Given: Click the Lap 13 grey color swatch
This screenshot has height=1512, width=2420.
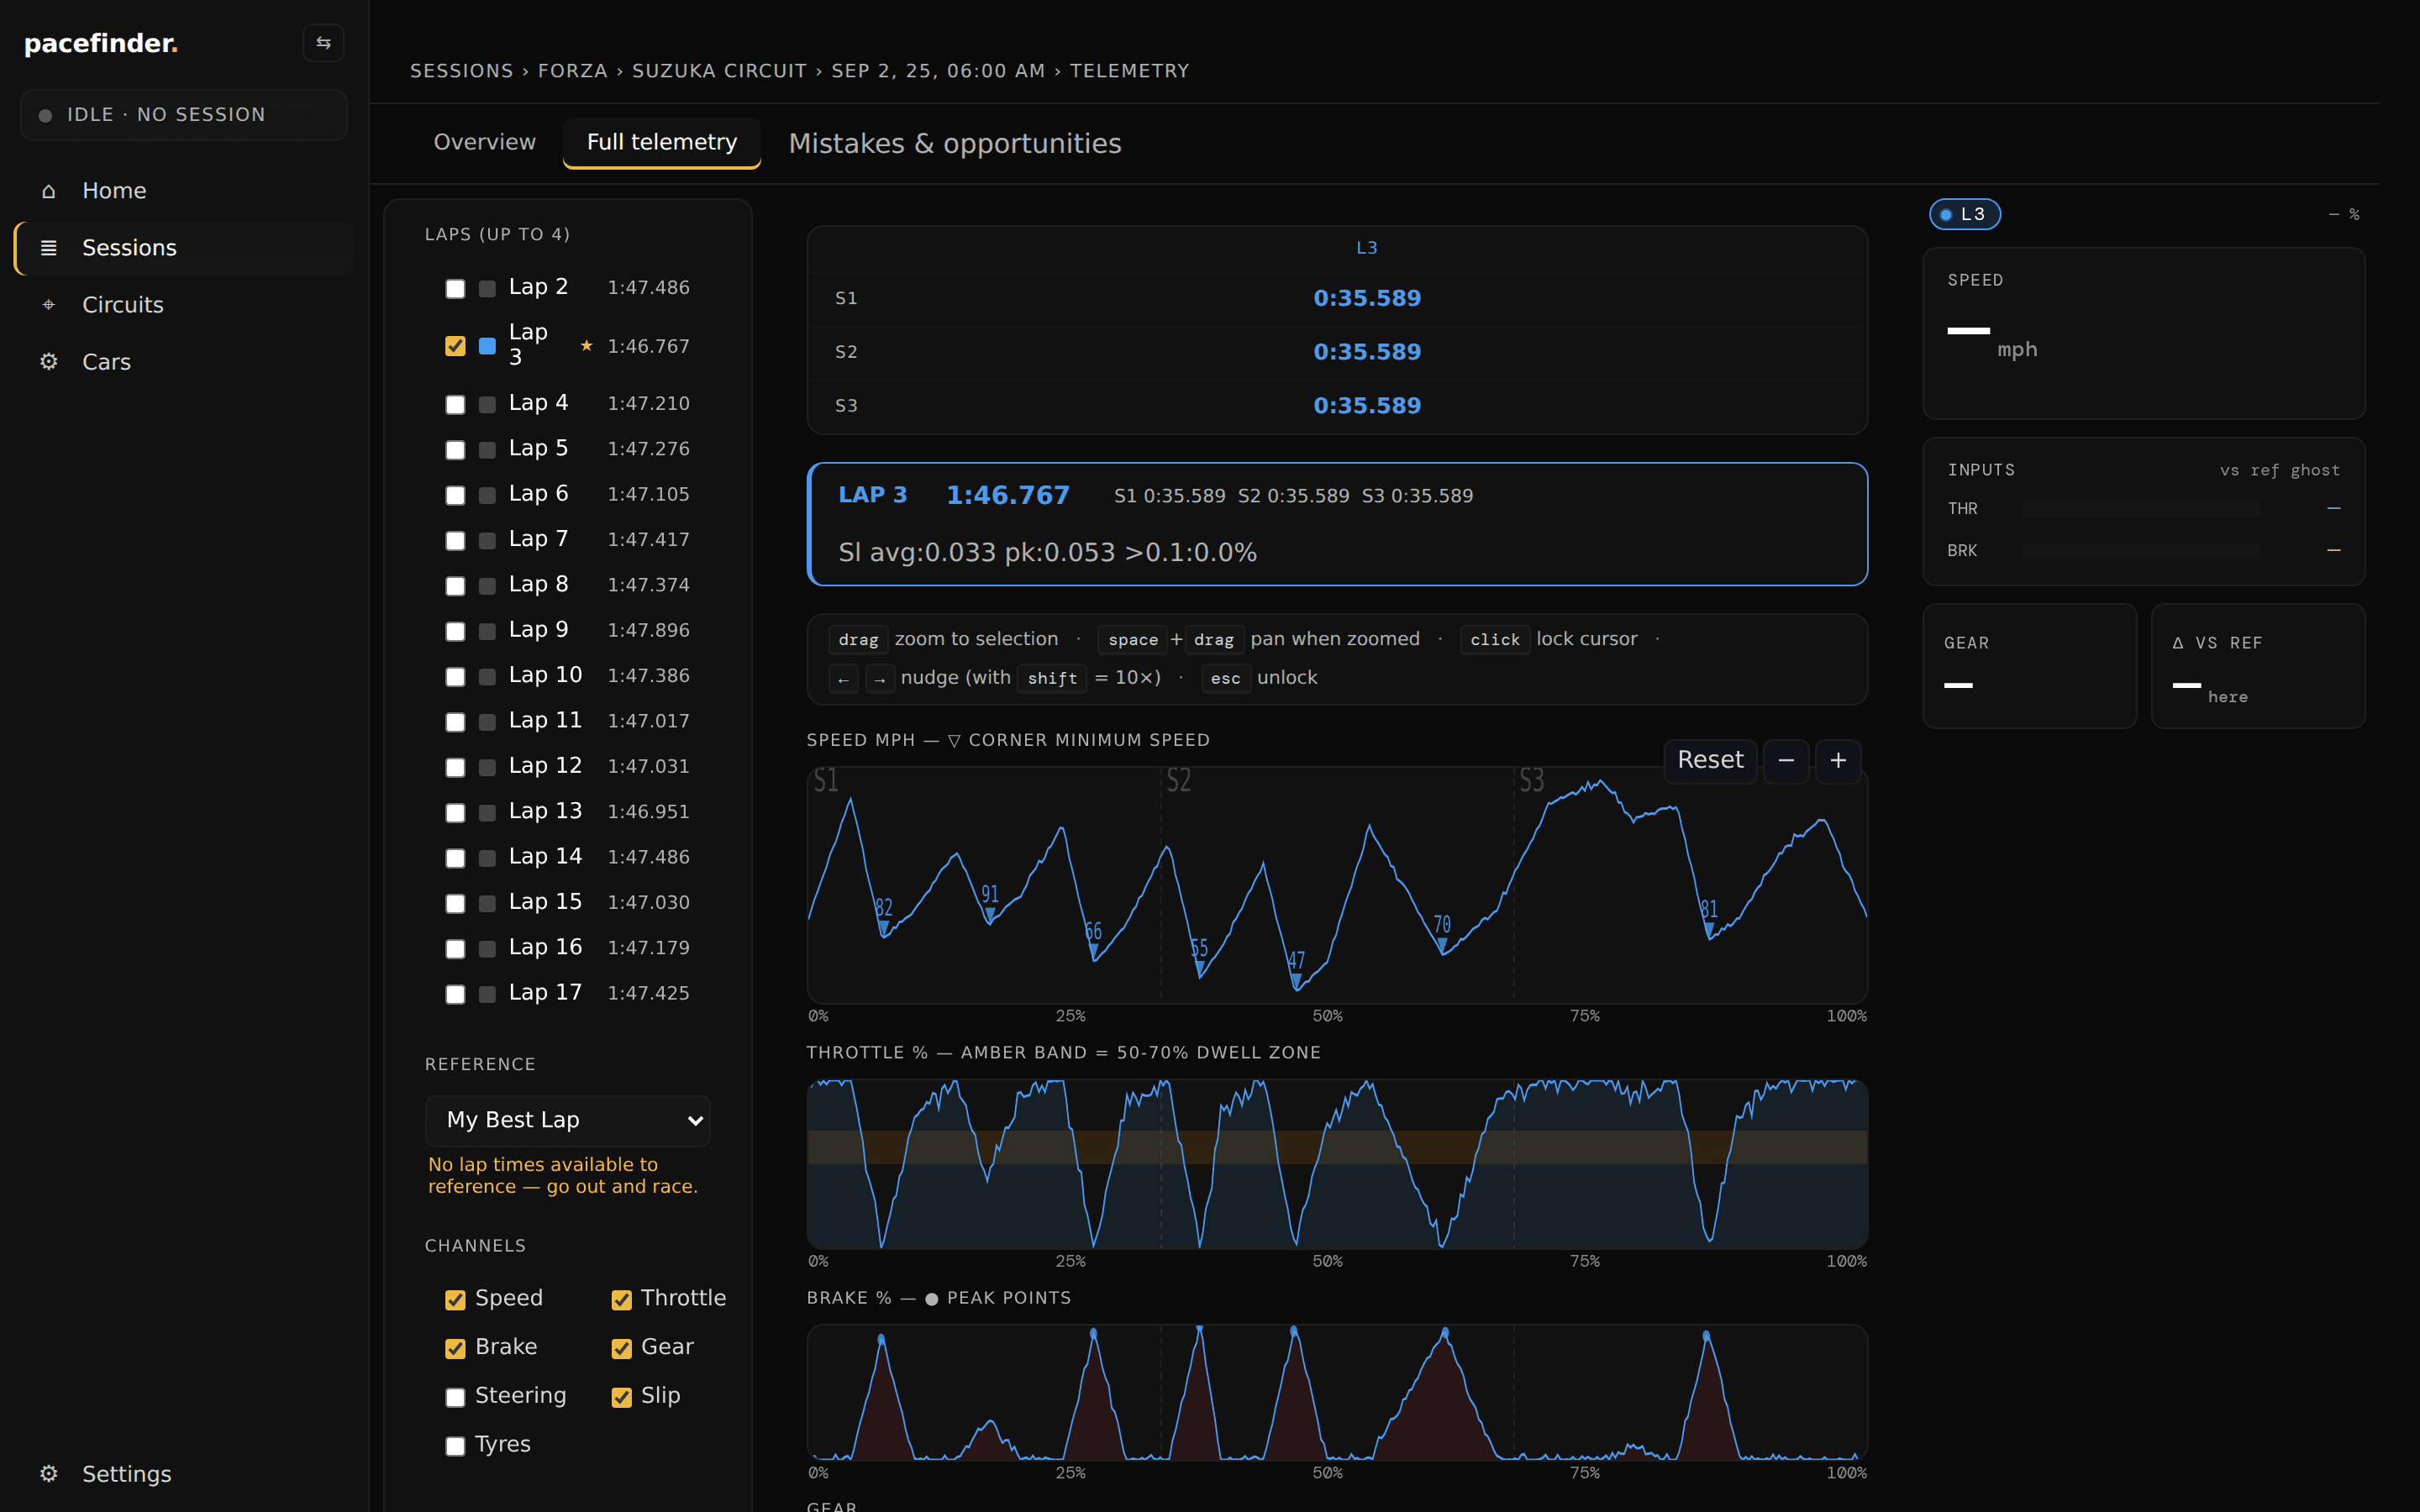Looking at the screenshot, I should pos(487,812).
